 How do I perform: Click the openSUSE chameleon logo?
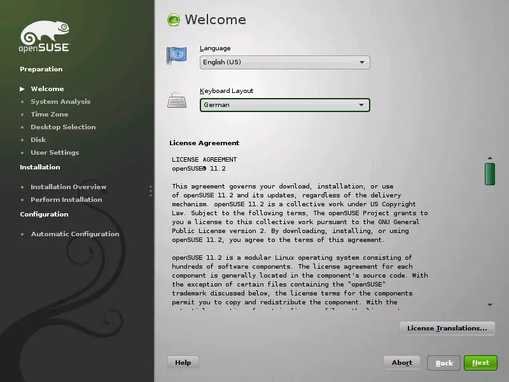click(44, 36)
